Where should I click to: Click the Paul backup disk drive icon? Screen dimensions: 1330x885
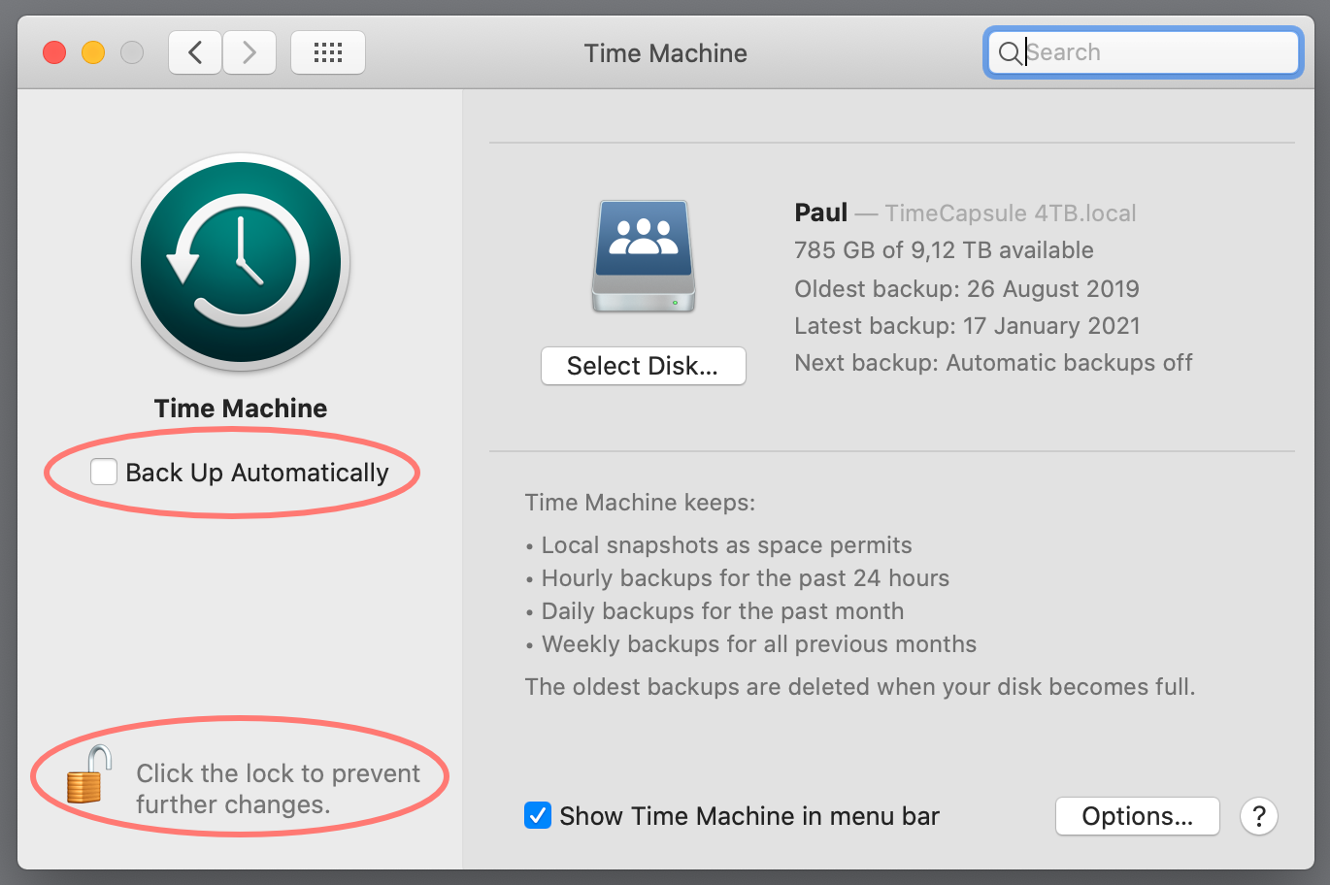tap(644, 256)
